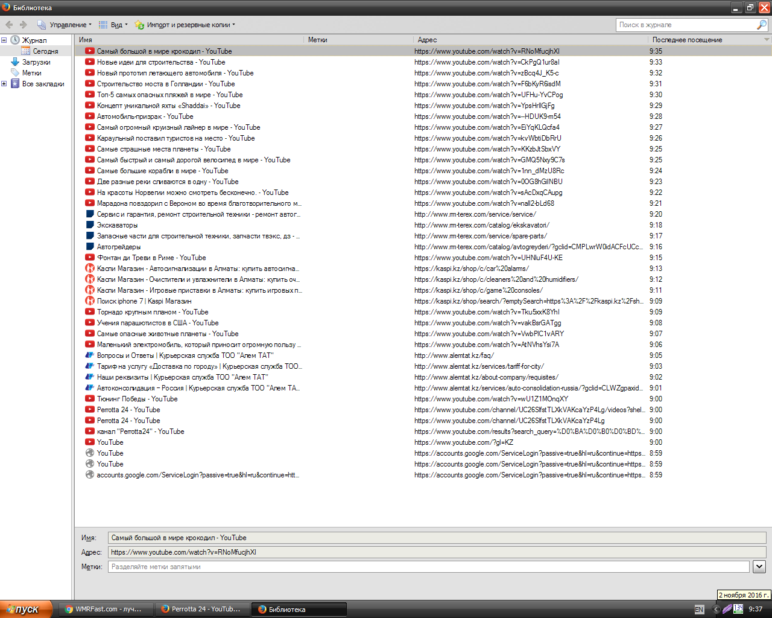Viewport: 772px width, 618px height.
Task: Select Все закладки in the sidebar
Action: [x=43, y=84]
